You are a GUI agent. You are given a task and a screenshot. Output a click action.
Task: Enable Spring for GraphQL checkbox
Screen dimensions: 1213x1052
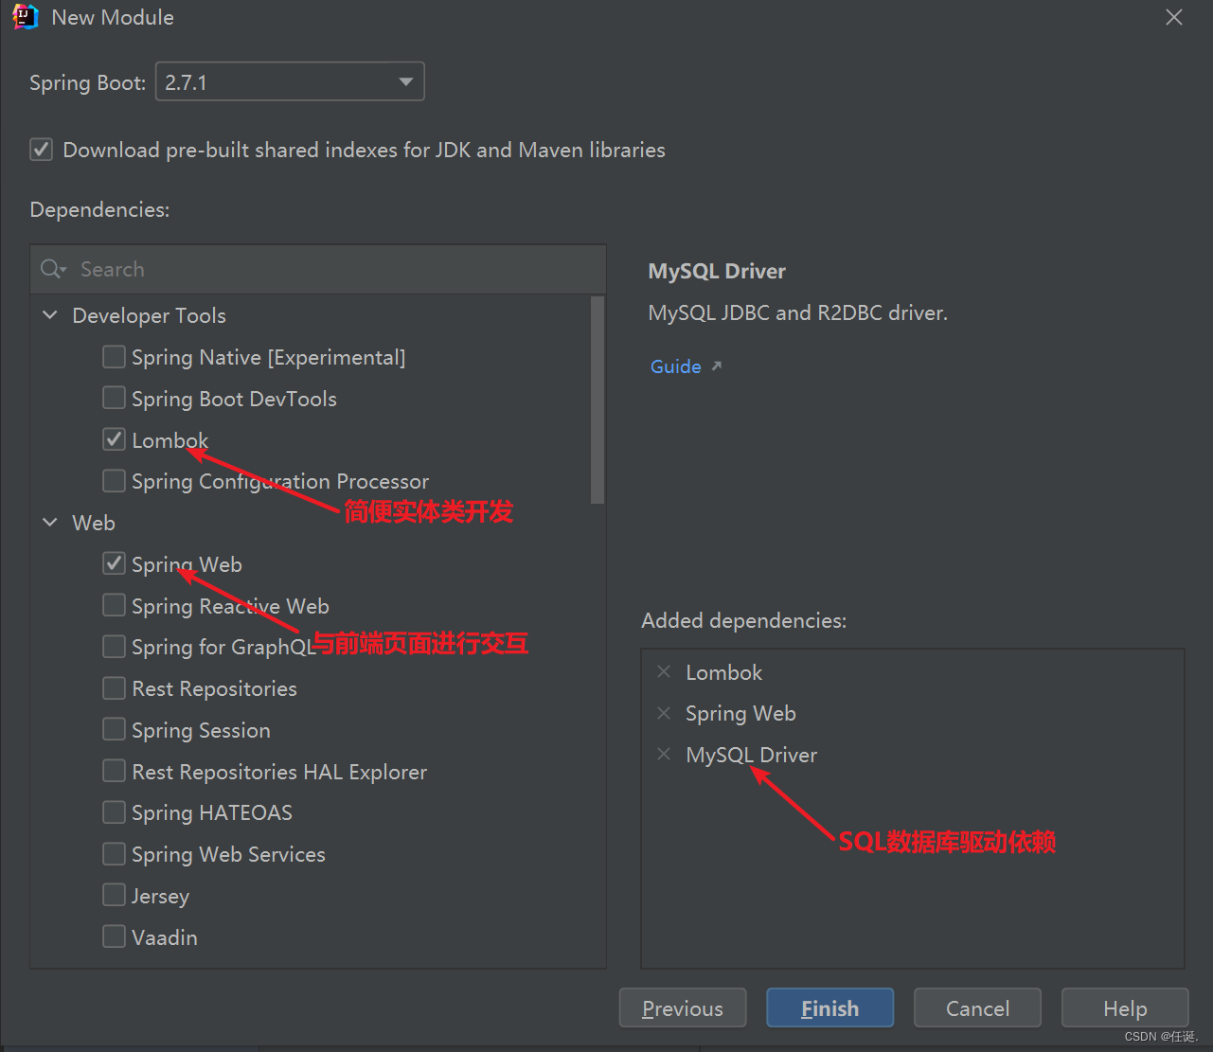(114, 647)
